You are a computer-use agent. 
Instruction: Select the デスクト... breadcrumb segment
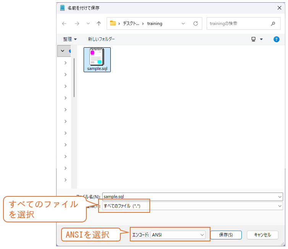coord(131,24)
